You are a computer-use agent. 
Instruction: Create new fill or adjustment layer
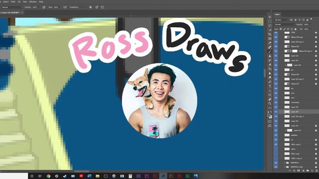303,171
